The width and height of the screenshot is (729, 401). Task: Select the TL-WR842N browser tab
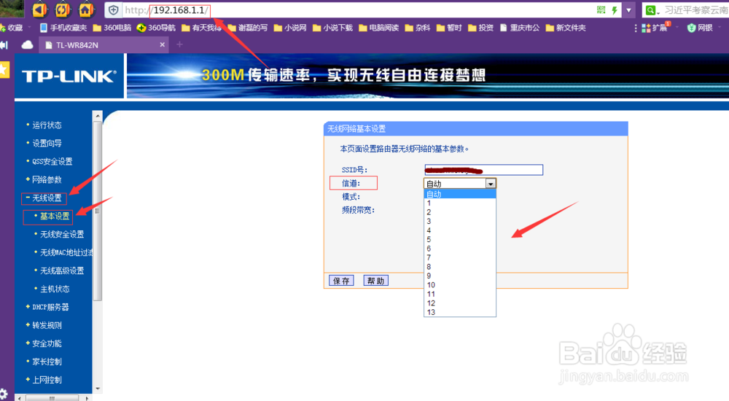tap(104, 45)
